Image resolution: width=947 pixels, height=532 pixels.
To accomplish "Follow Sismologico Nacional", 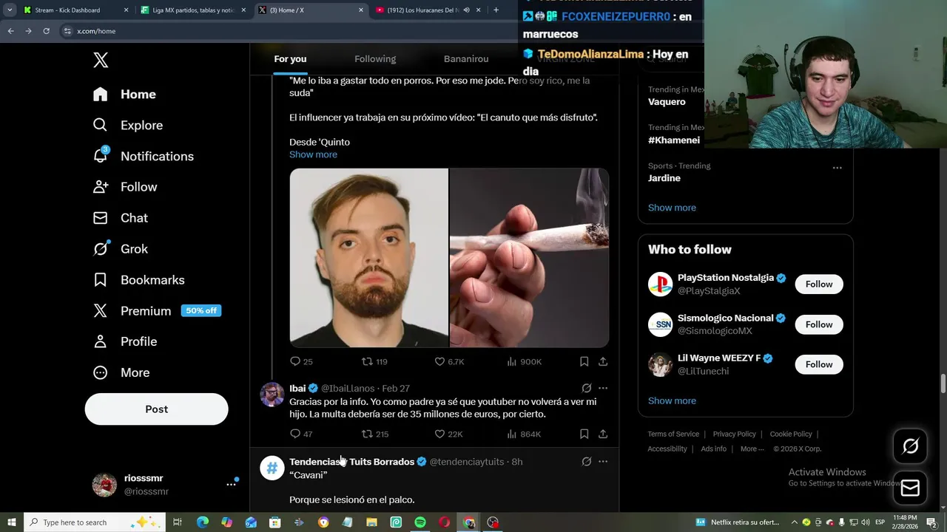I will 819,324.
